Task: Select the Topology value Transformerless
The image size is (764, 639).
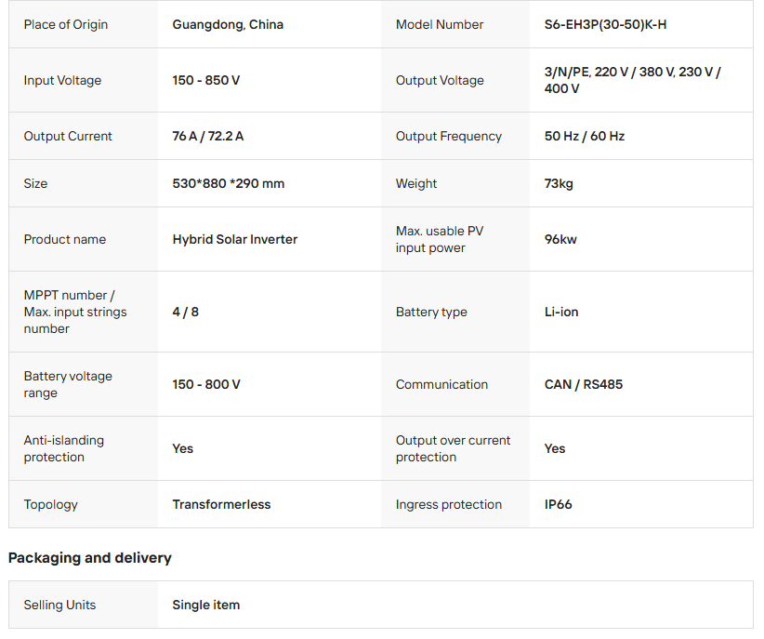Action: (x=221, y=504)
